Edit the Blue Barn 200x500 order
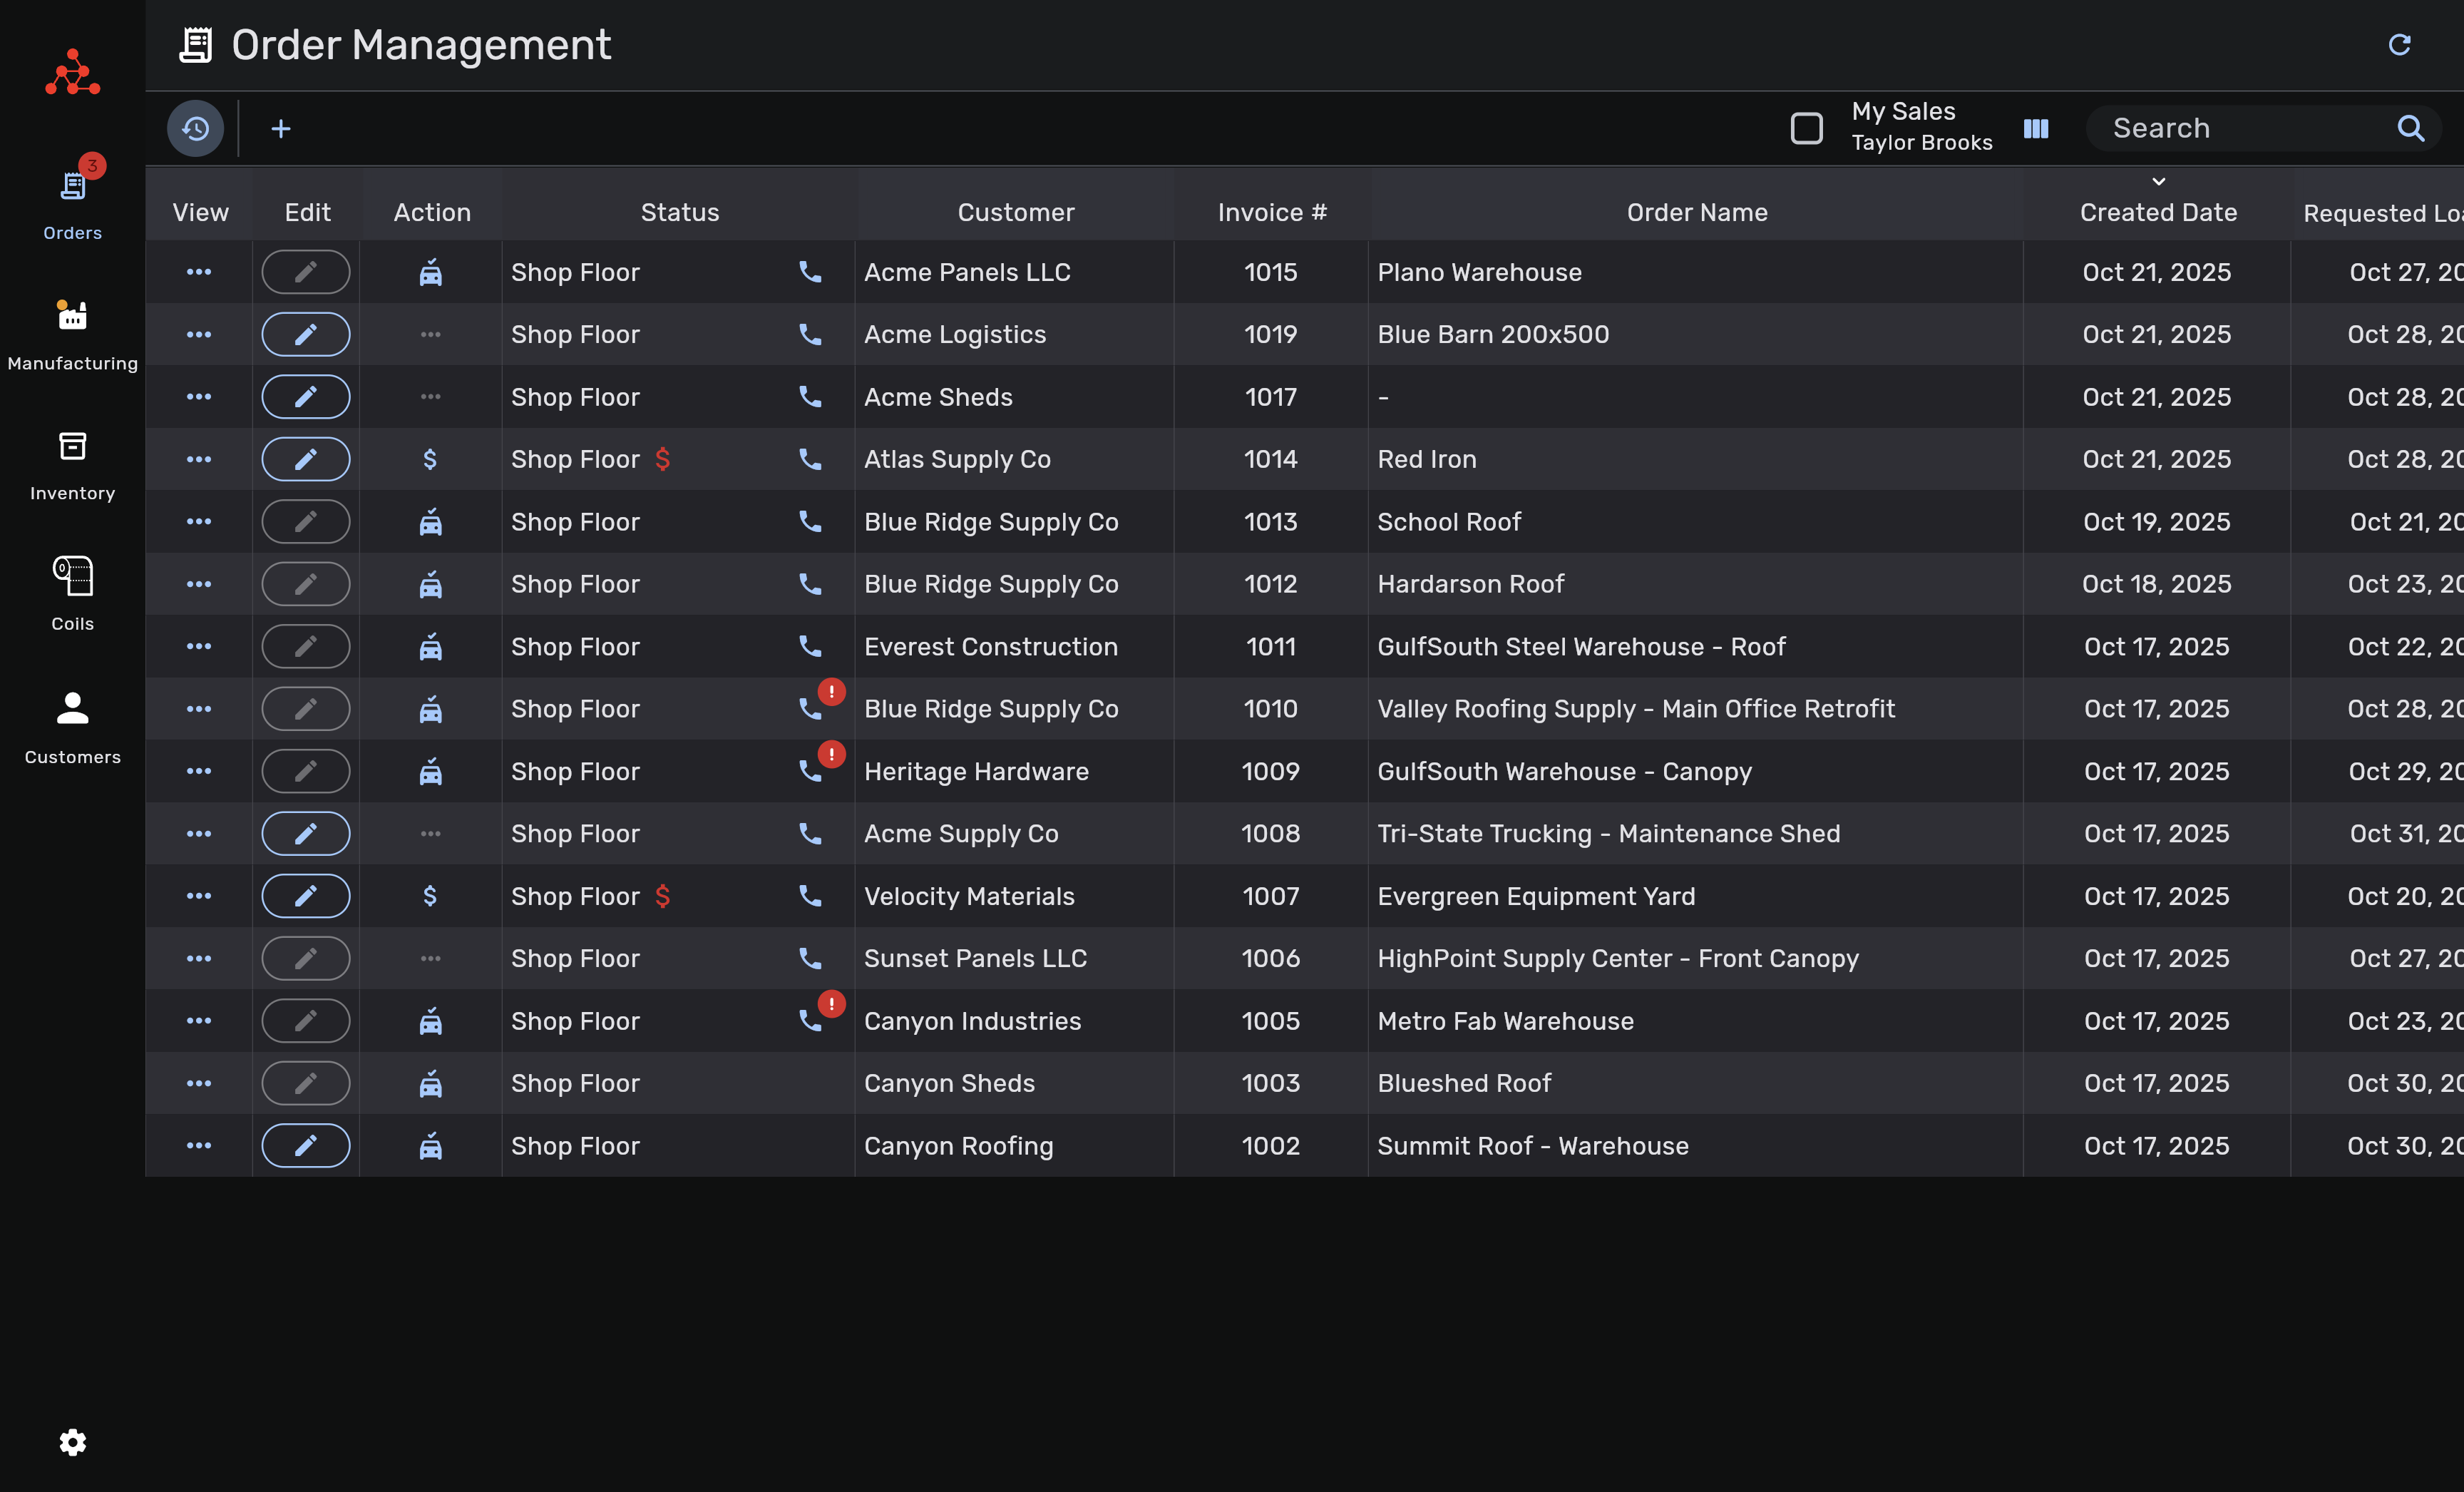The height and width of the screenshot is (1492, 2464). click(306, 334)
